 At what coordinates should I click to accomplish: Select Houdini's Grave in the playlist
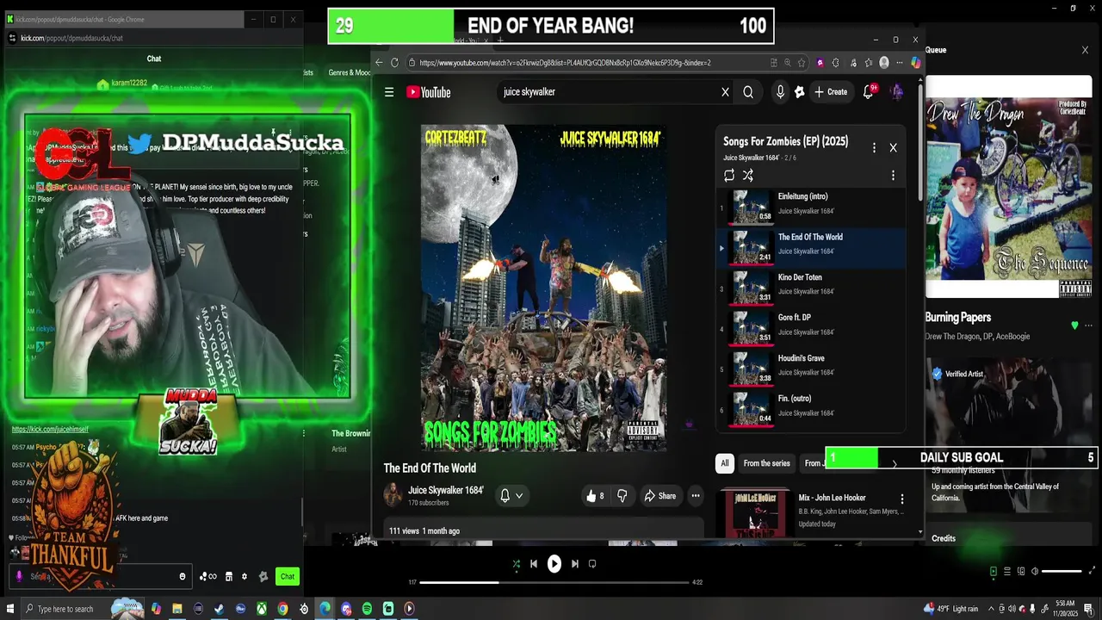(x=810, y=369)
